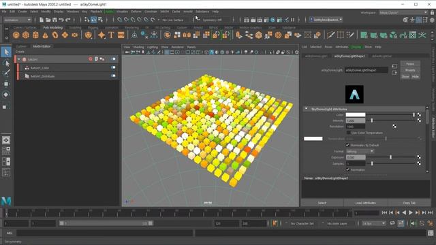Click the Maya logo icon at bottom left
The width and height of the screenshot is (436, 245).
pyautogui.click(x=6, y=201)
